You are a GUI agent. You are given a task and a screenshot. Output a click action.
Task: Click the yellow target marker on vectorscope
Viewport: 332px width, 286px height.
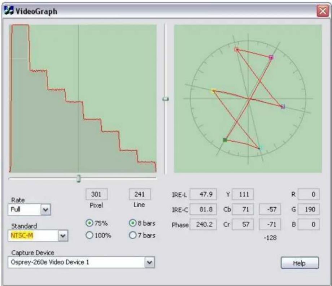tap(213, 91)
